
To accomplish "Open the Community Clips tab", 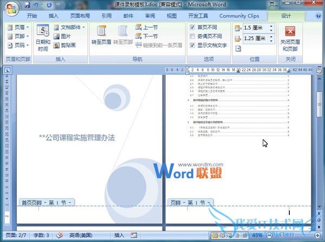I will 239,16.
